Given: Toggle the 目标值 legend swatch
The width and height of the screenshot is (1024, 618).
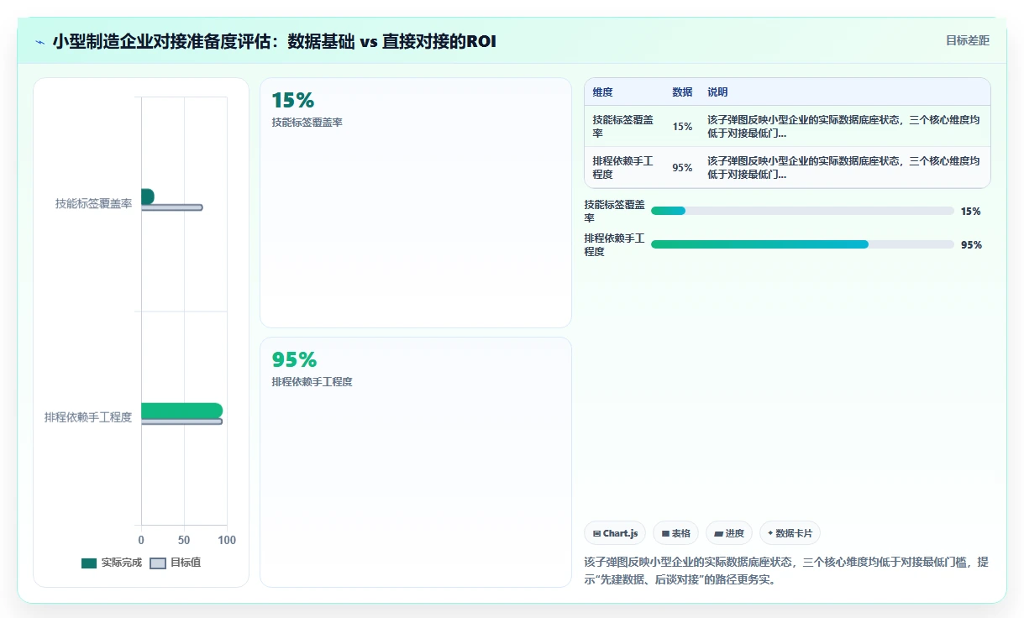Looking at the screenshot, I should [x=158, y=563].
